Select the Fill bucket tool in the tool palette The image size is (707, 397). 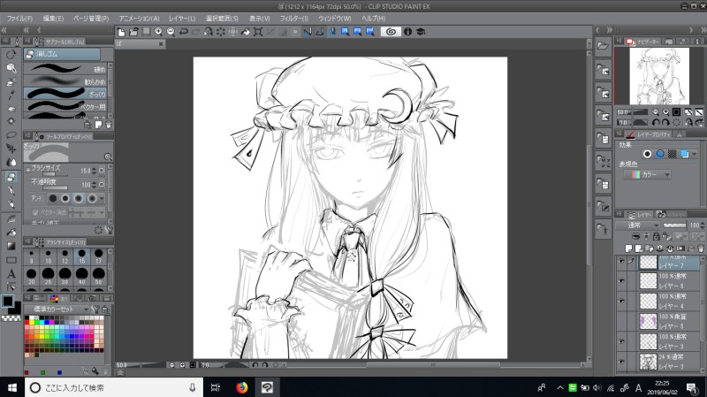tap(11, 233)
